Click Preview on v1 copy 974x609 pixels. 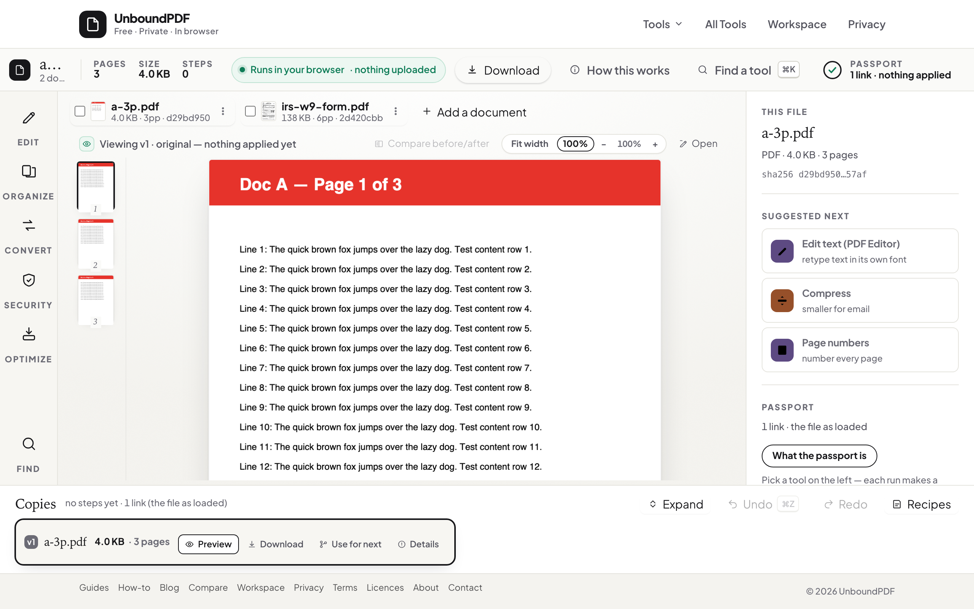coord(208,544)
